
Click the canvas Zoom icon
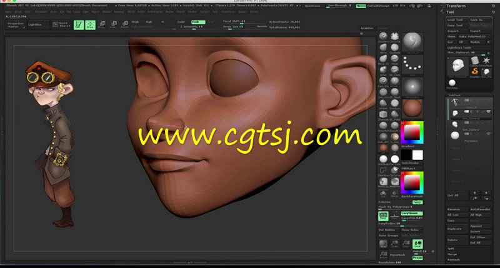click(406, 244)
